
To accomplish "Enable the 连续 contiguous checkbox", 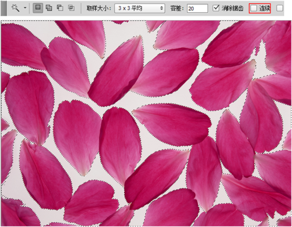I will 254,8.
